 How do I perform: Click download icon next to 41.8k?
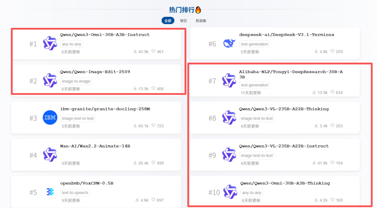pyautogui.click(x=314, y=163)
